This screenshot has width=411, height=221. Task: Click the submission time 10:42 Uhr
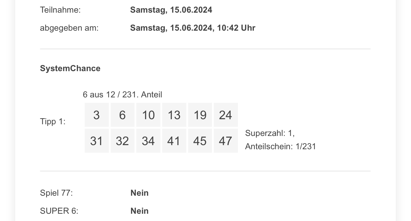[236, 28]
